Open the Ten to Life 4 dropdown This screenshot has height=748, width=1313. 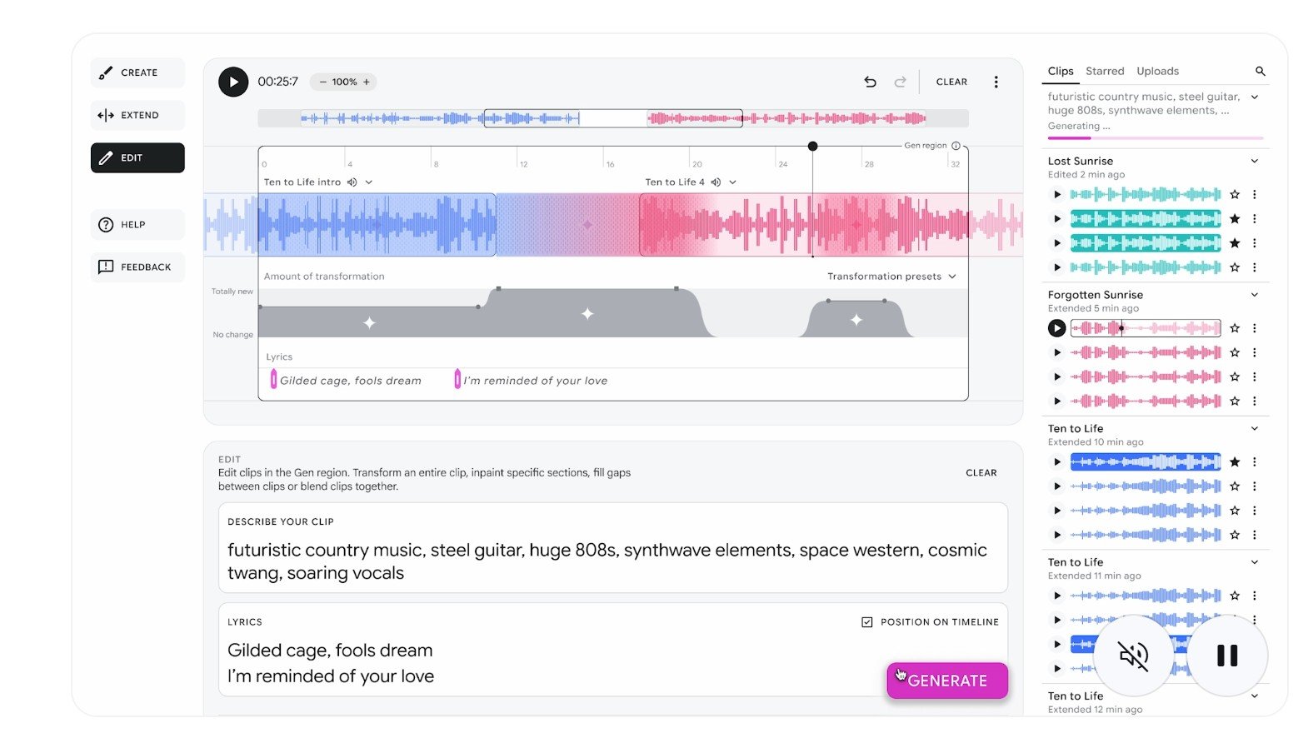pos(733,182)
